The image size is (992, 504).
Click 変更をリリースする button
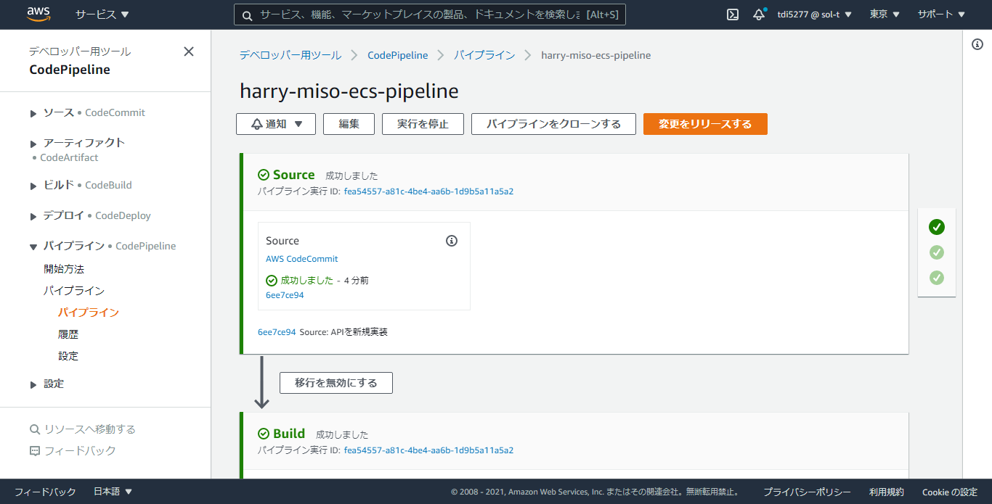(x=704, y=124)
